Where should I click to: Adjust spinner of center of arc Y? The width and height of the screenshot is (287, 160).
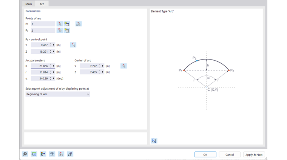click(x=100, y=66)
